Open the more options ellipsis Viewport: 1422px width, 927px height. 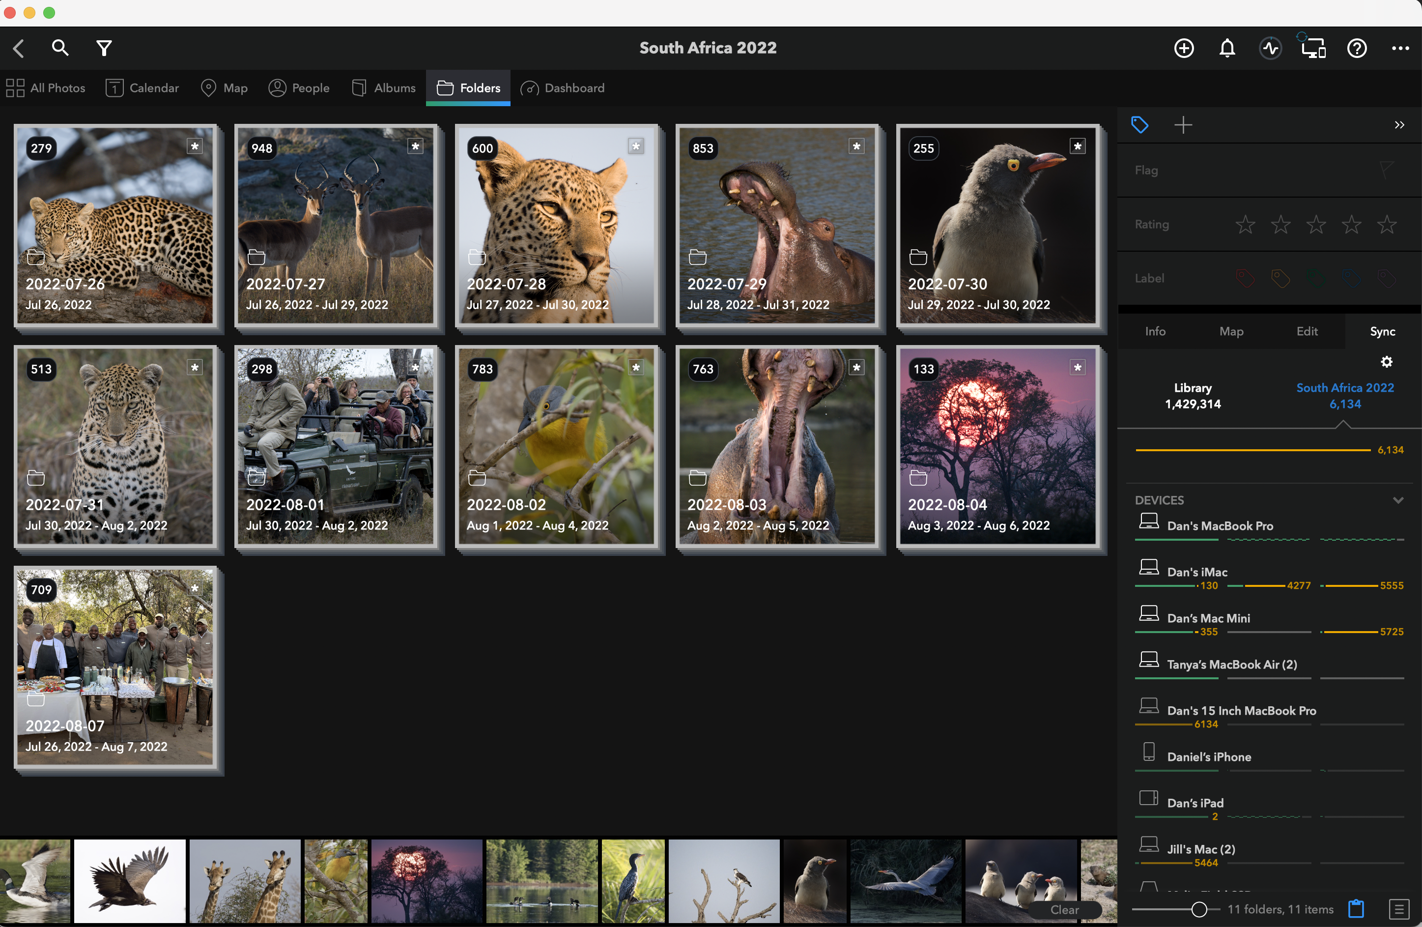point(1400,48)
